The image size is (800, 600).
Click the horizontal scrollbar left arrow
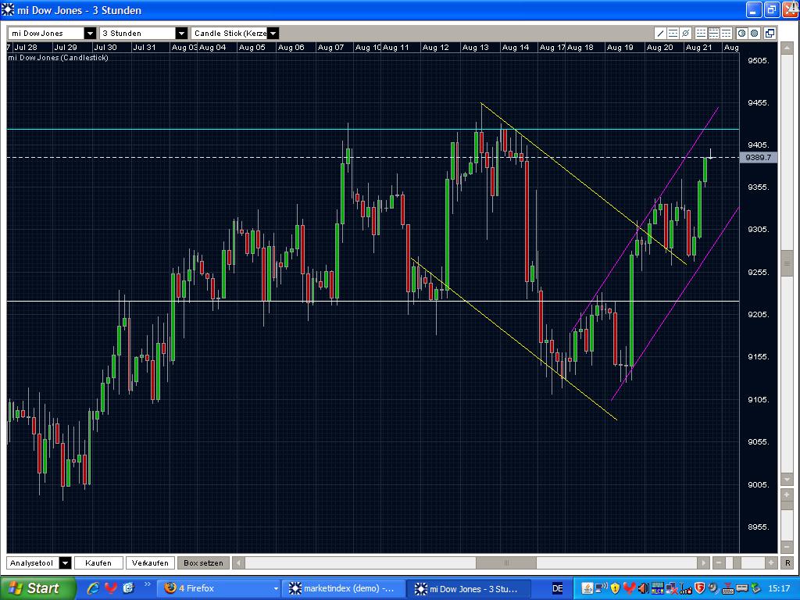pos(238,562)
